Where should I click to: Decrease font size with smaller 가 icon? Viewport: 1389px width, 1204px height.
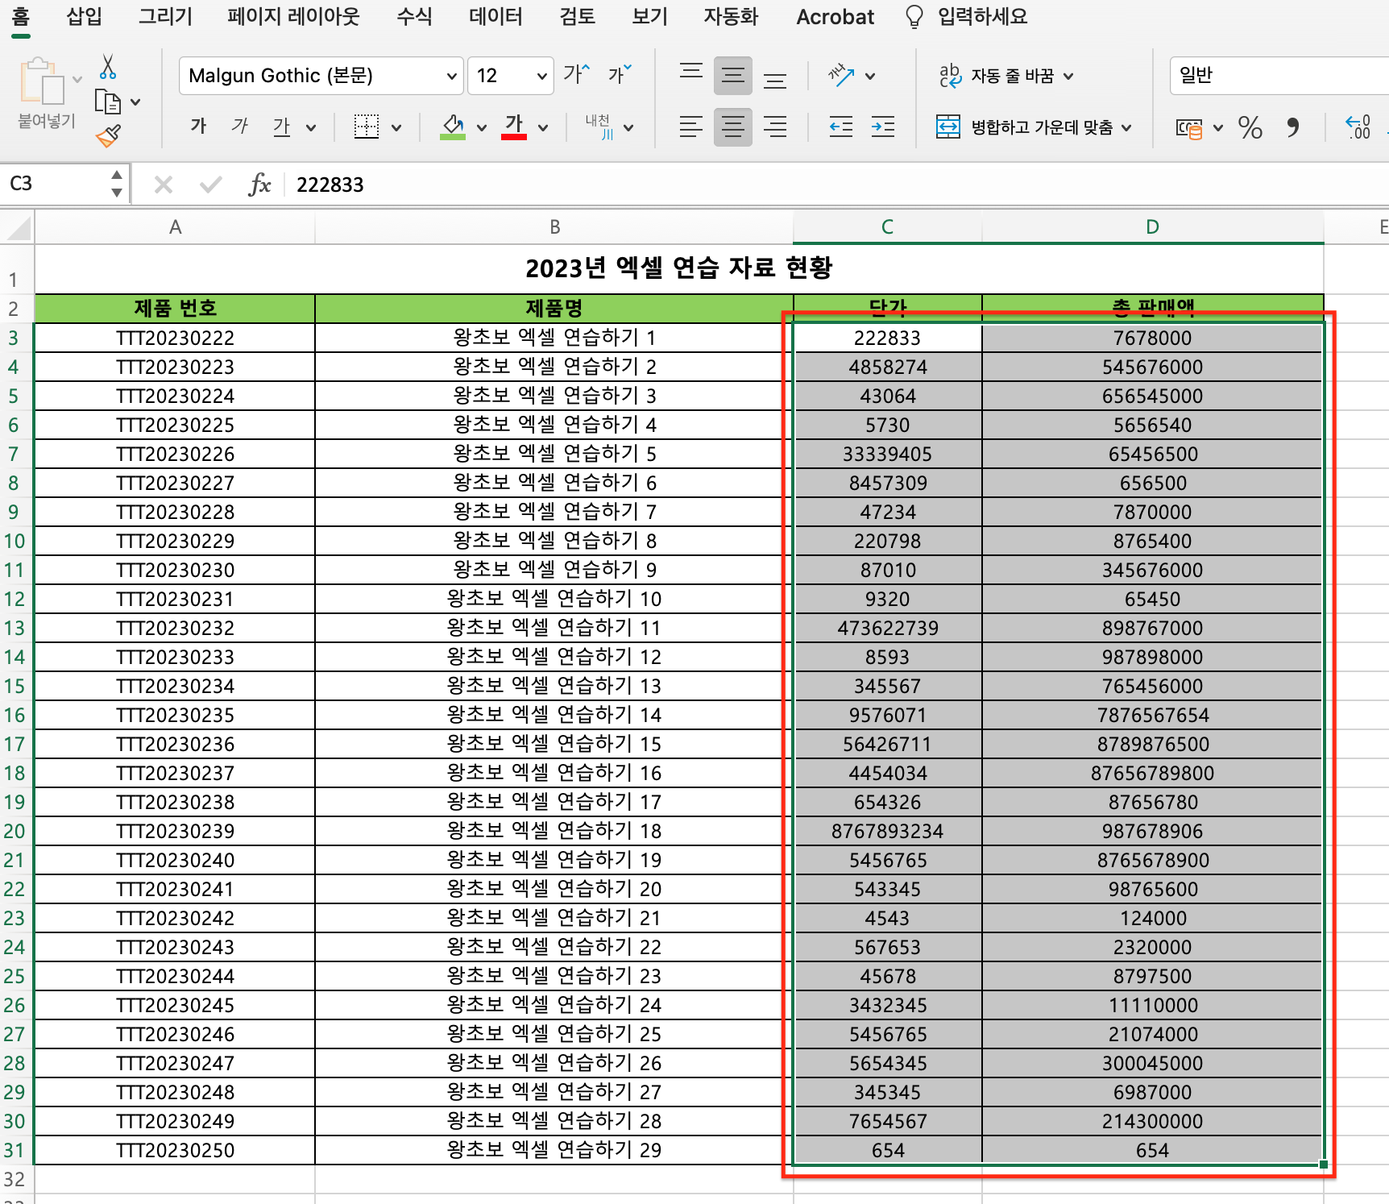tap(620, 75)
